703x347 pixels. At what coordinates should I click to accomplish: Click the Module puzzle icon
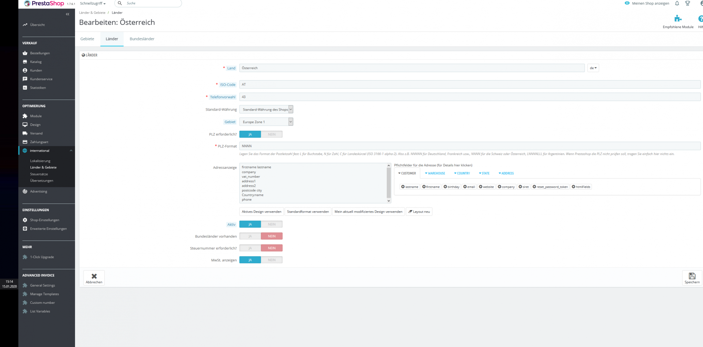[25, 116]
